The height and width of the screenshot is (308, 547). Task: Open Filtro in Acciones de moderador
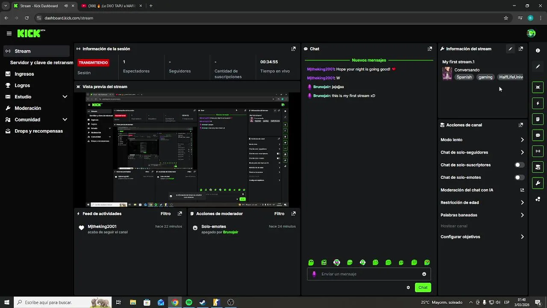click(279, 213)
